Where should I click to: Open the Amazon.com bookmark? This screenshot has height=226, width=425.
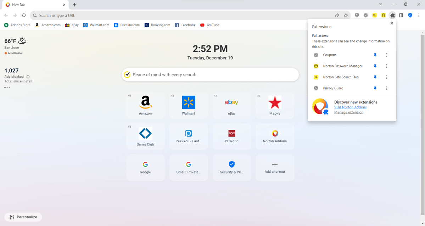click(x=48, y=25)
